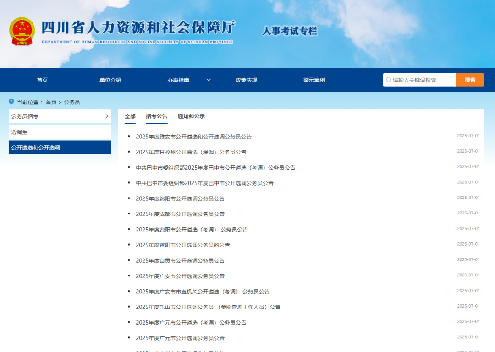Select 公开遴选和公开选调 sidebar item
The image size is (495, 352).
click(x=36, y=148)
